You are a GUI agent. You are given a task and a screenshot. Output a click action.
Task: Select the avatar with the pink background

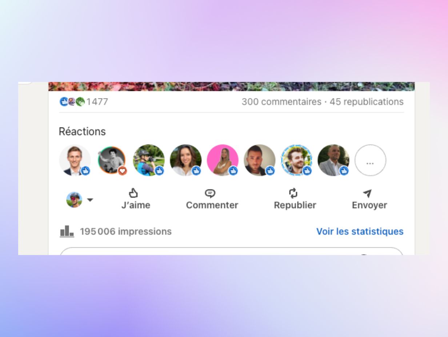(223, 160)
